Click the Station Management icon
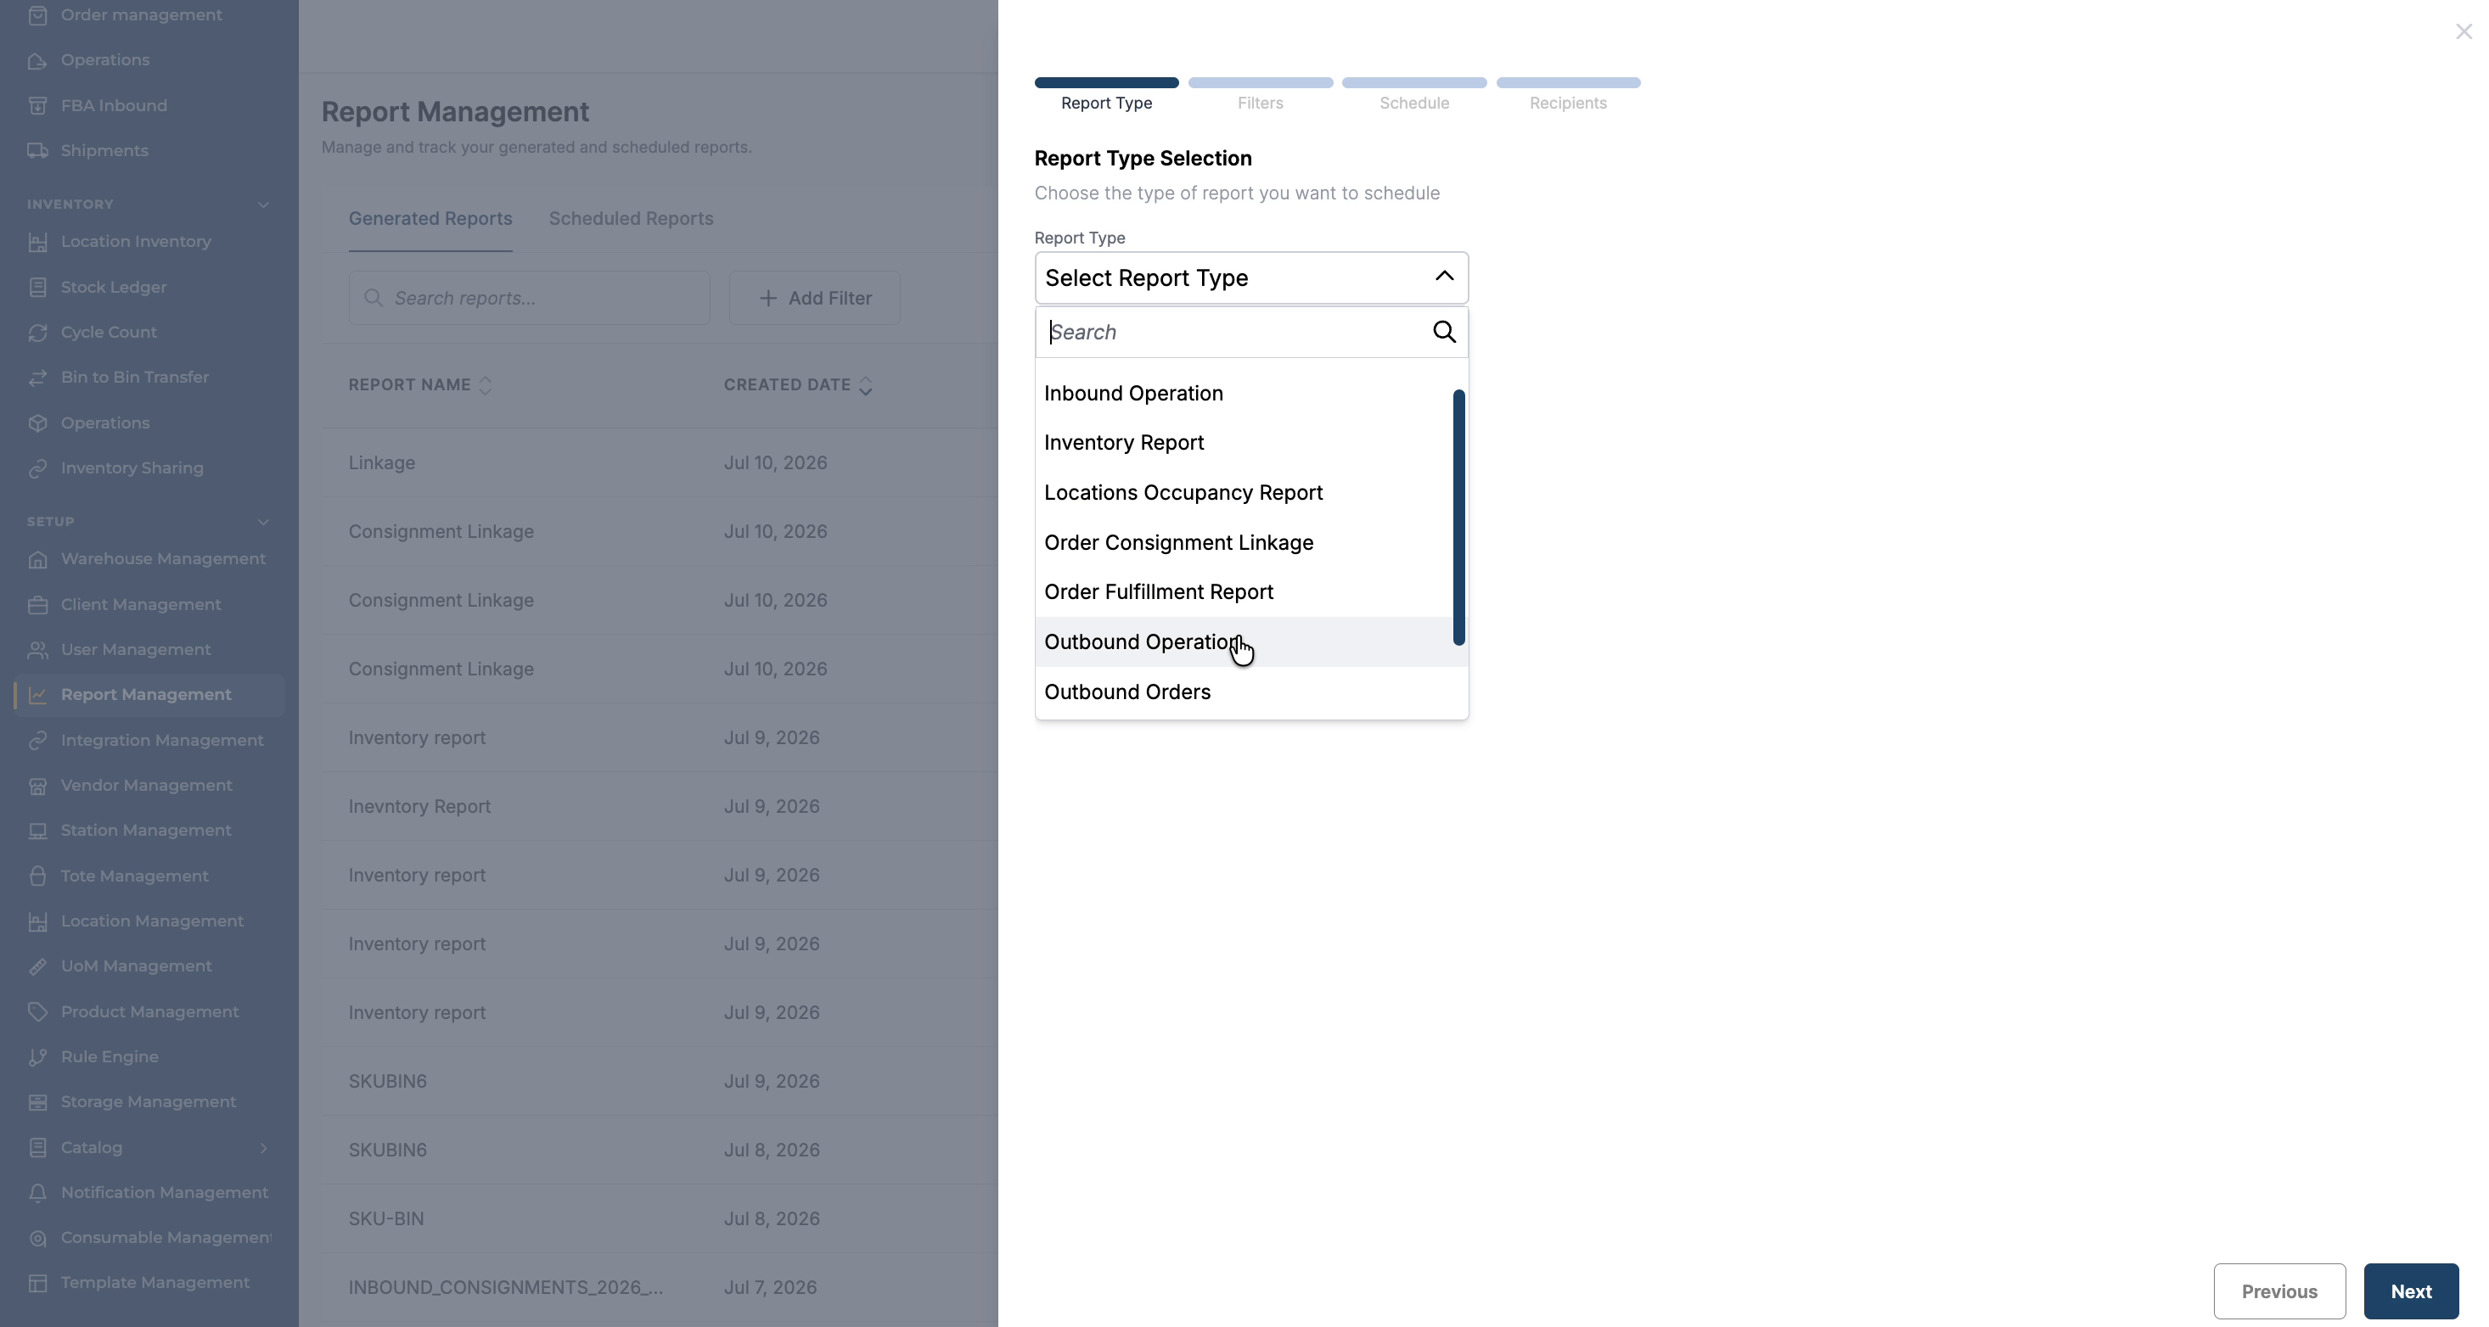This screenshot has width=2489, height=1327. pyautogui.click(x=37, y=831)
